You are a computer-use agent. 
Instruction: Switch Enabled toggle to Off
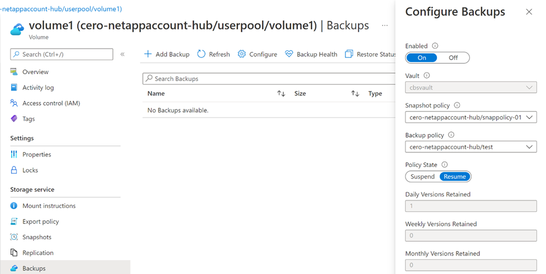[453, 57]
